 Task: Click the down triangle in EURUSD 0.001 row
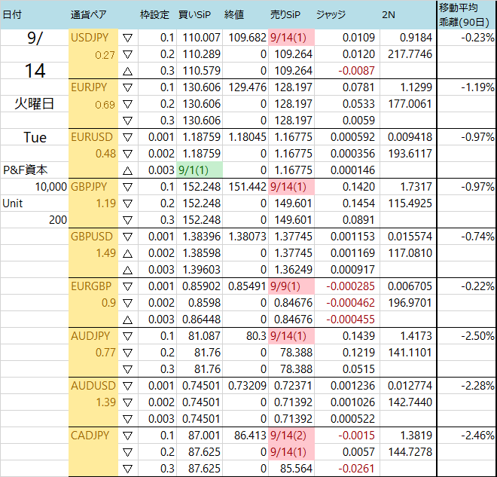click(x=127, y=138)
